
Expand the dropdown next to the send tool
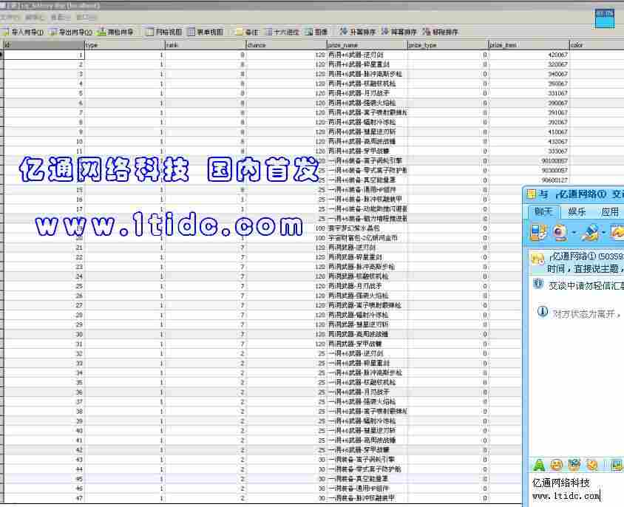[605, 233]
